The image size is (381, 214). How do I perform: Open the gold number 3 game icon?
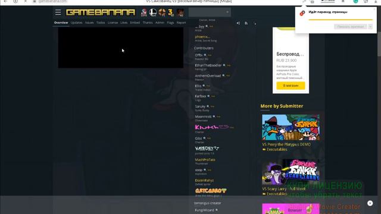coord(171,12)
